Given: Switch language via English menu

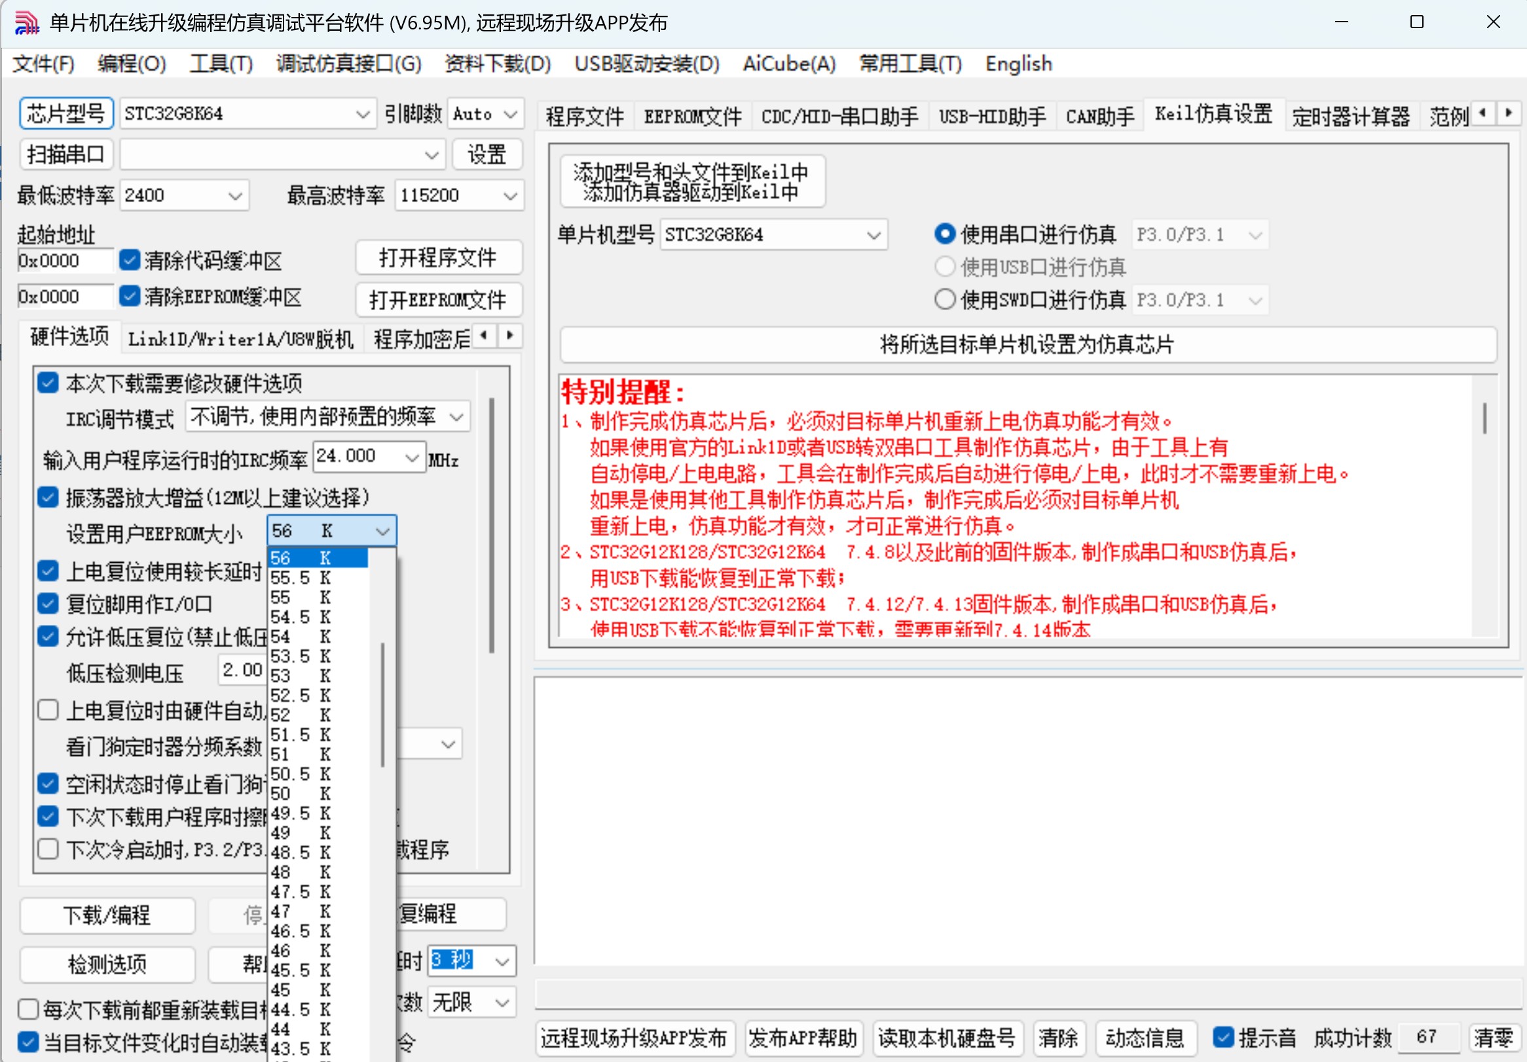Looking at the screenshot, I should coord(1019,64).
